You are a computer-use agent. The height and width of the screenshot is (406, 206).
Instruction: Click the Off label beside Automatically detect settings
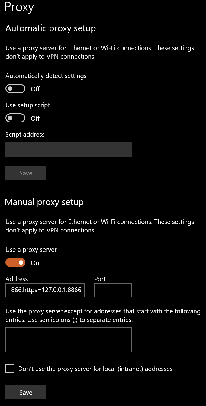click(35, 89)
